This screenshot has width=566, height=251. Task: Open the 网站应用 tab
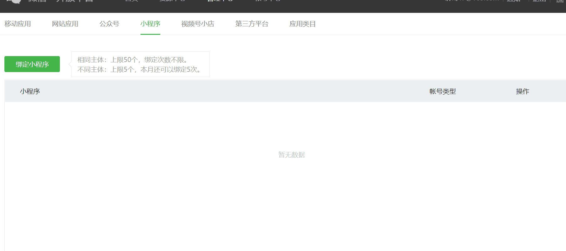65,24
